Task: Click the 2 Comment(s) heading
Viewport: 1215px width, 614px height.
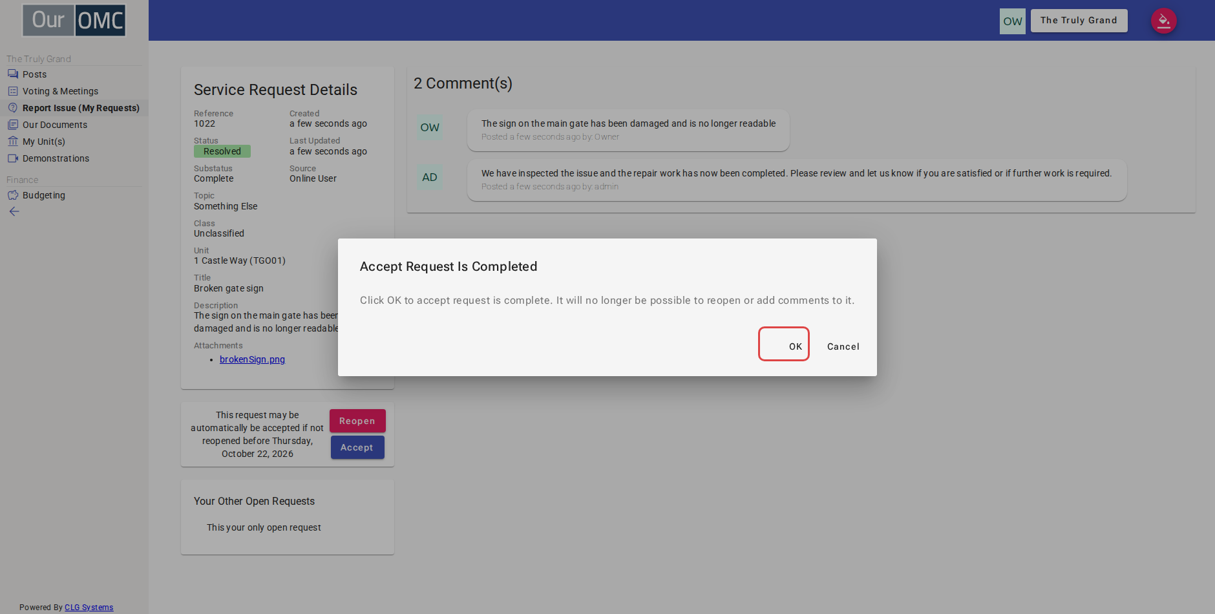Action: click(x=463, y=83)
